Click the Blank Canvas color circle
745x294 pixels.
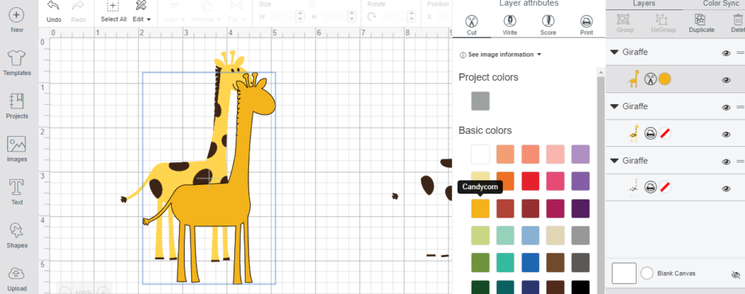(647, 274)
